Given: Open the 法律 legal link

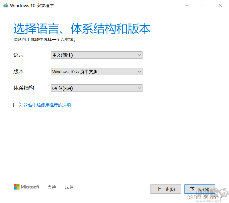Looking at the screenshot, I should click(69, 187).
